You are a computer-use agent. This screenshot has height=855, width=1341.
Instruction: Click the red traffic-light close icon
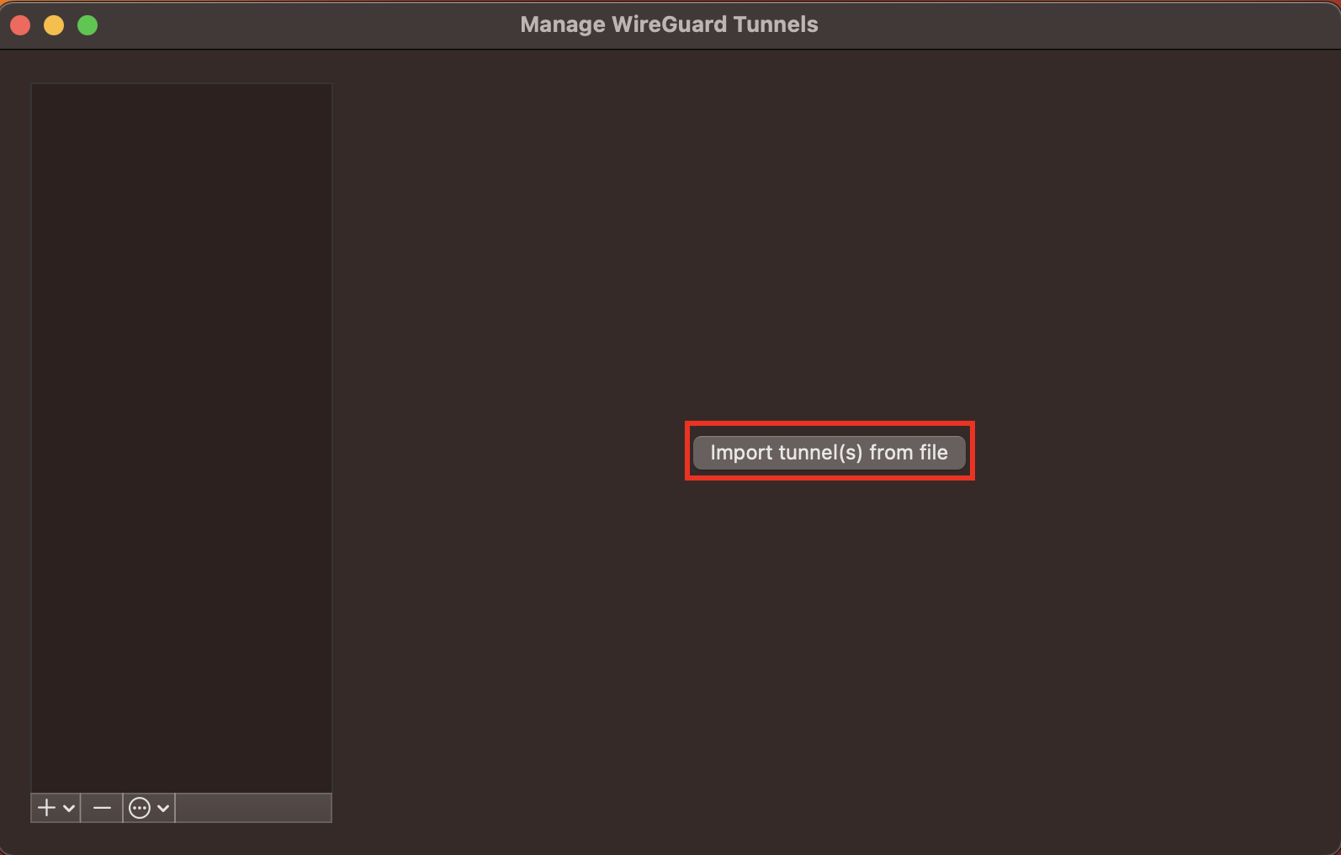20,25
